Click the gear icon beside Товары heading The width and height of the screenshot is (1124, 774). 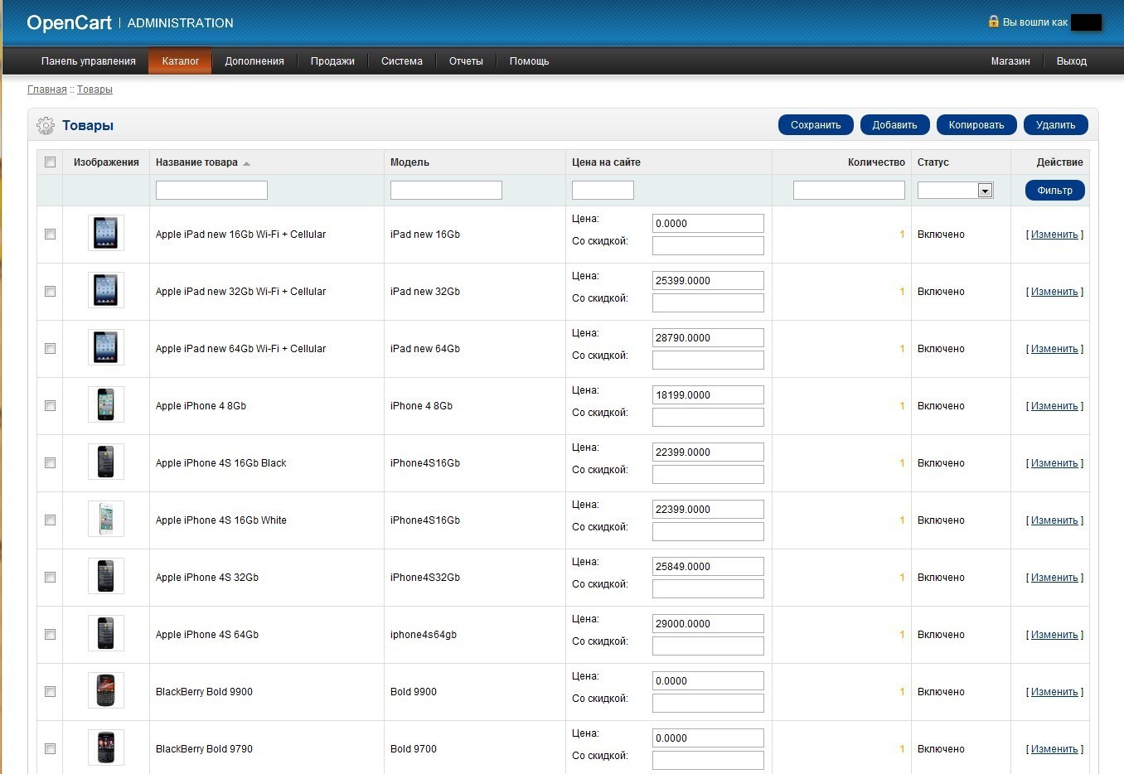(46, 126)
